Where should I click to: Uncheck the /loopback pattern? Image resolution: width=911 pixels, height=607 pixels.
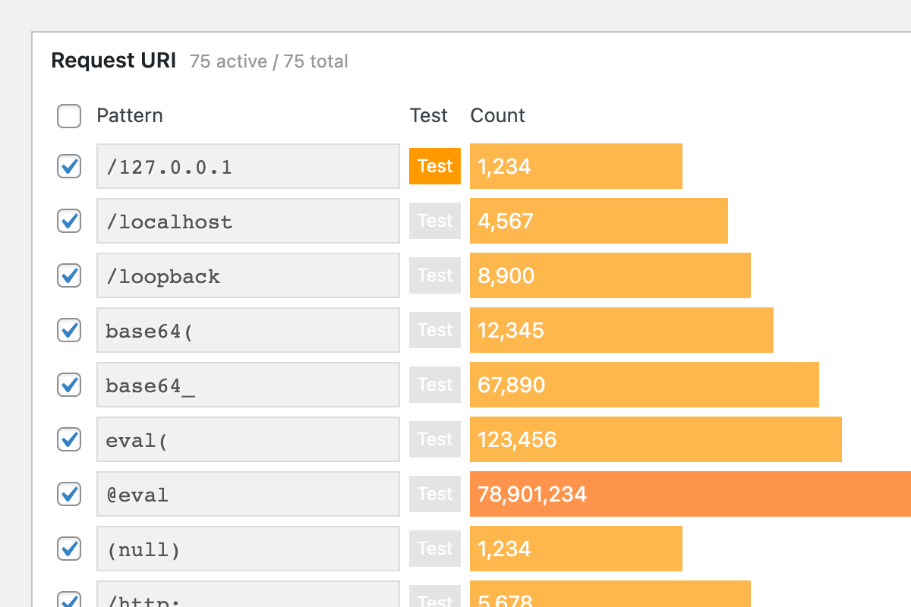[68, 275]
